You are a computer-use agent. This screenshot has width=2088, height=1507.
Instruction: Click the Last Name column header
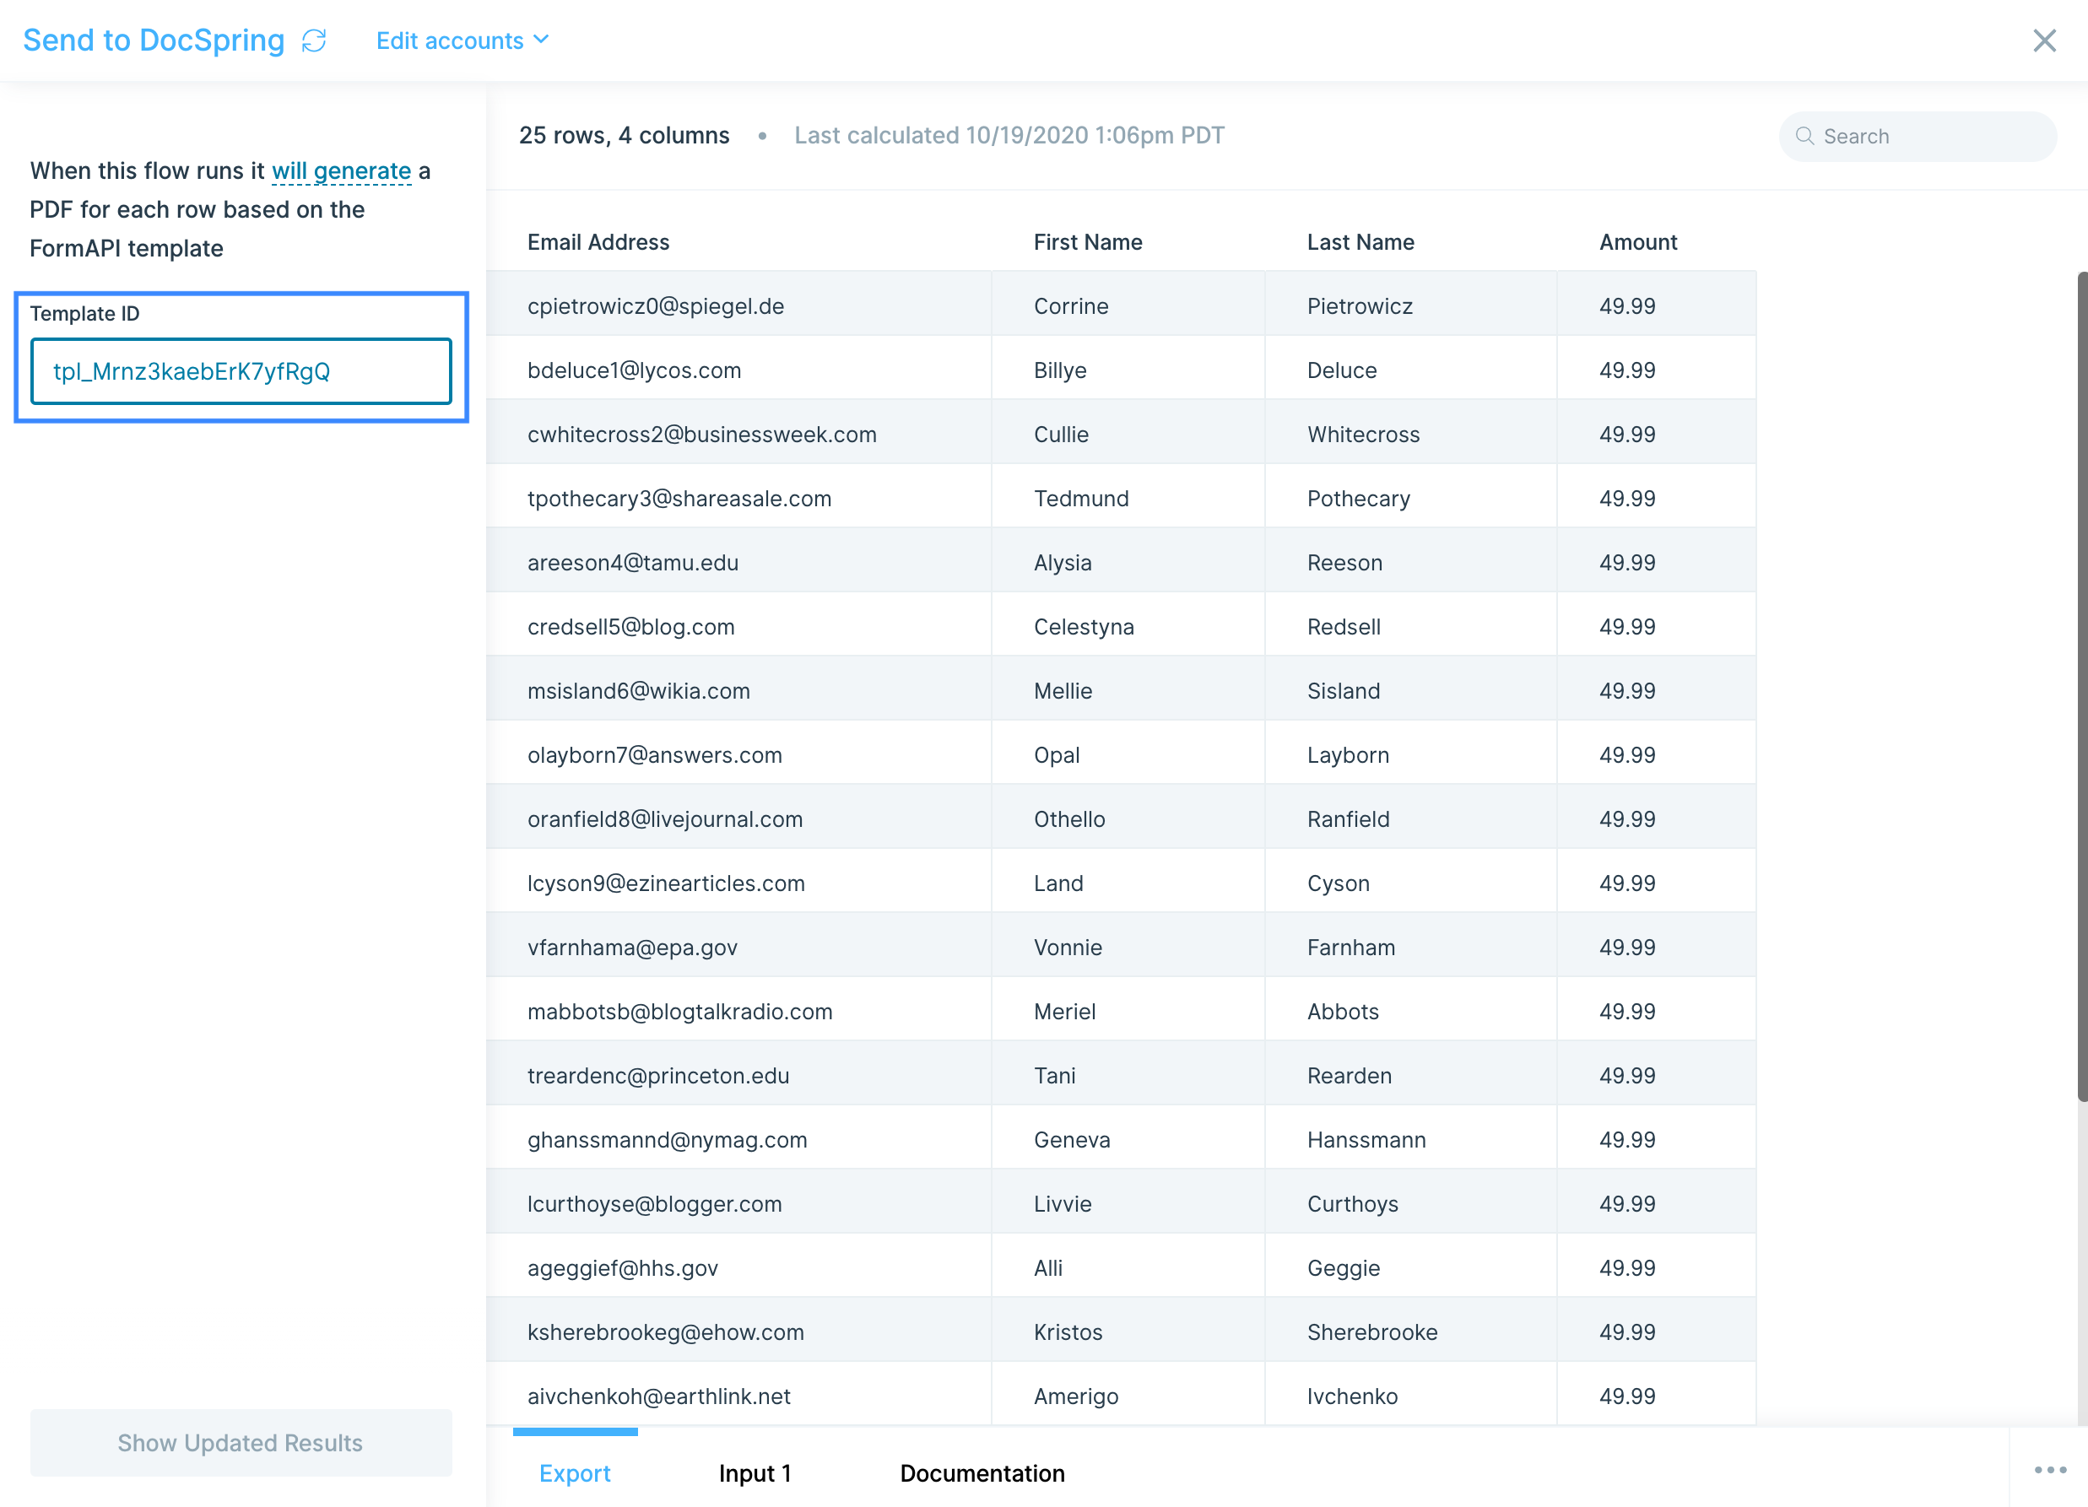pos(1360,242)
